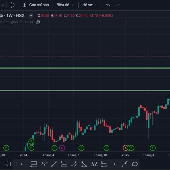Click the orange S split marker near 2025

pyautogui.click(x=125, y=148)
